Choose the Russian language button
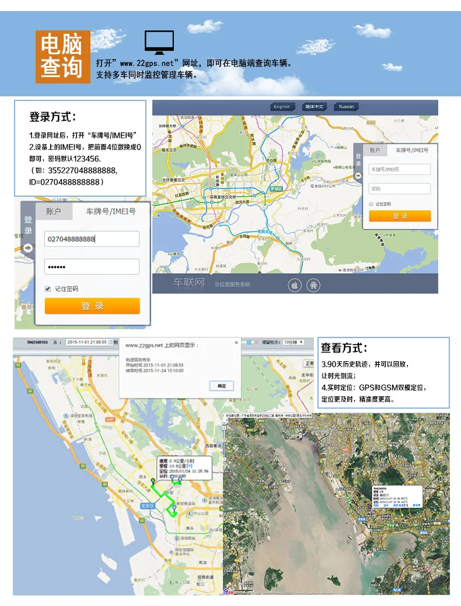Screen dimensions: 461x606 click(346, 107)
